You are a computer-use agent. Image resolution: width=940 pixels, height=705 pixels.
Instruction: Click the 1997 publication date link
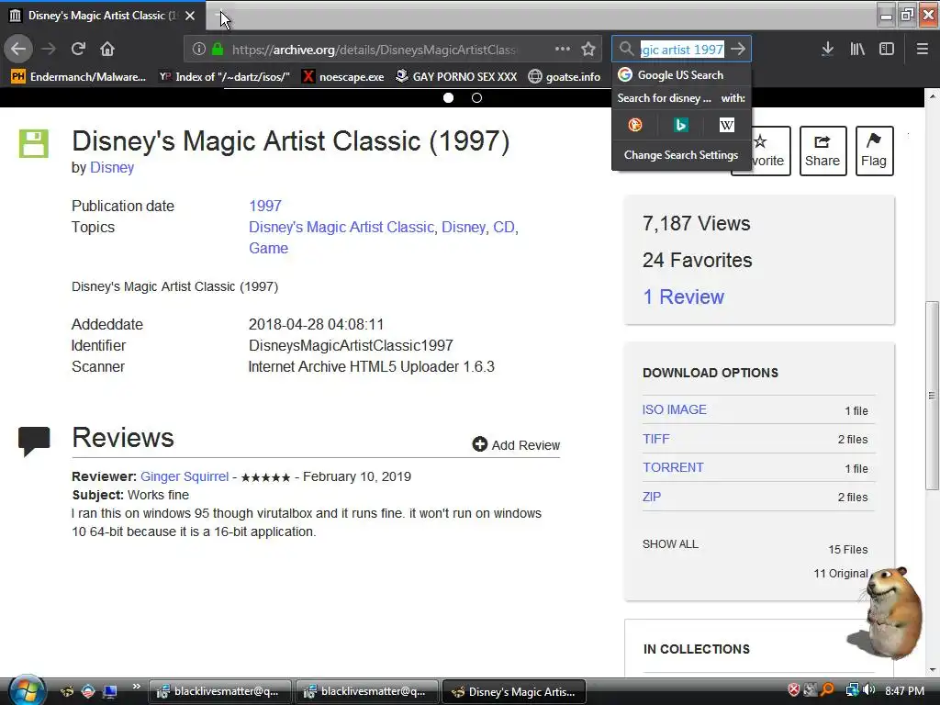click(265, 206)
